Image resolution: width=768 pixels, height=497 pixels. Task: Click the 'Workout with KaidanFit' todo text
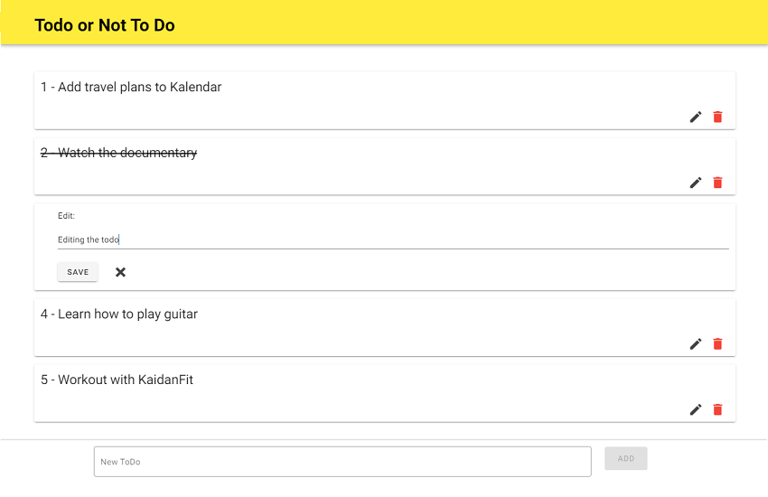[x=117, y=380]
